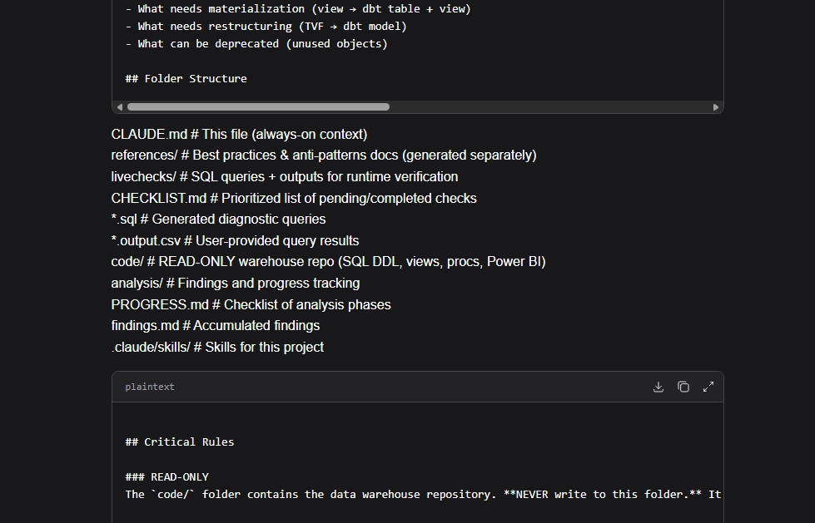Image resolution: width=815 pixels, height=523 pixels.
Task: Click the left arrow of horizontal scrollbar
Action: pos(120,107)
